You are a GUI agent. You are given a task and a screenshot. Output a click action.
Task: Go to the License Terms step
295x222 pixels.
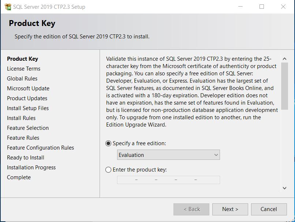click(23, 69)
